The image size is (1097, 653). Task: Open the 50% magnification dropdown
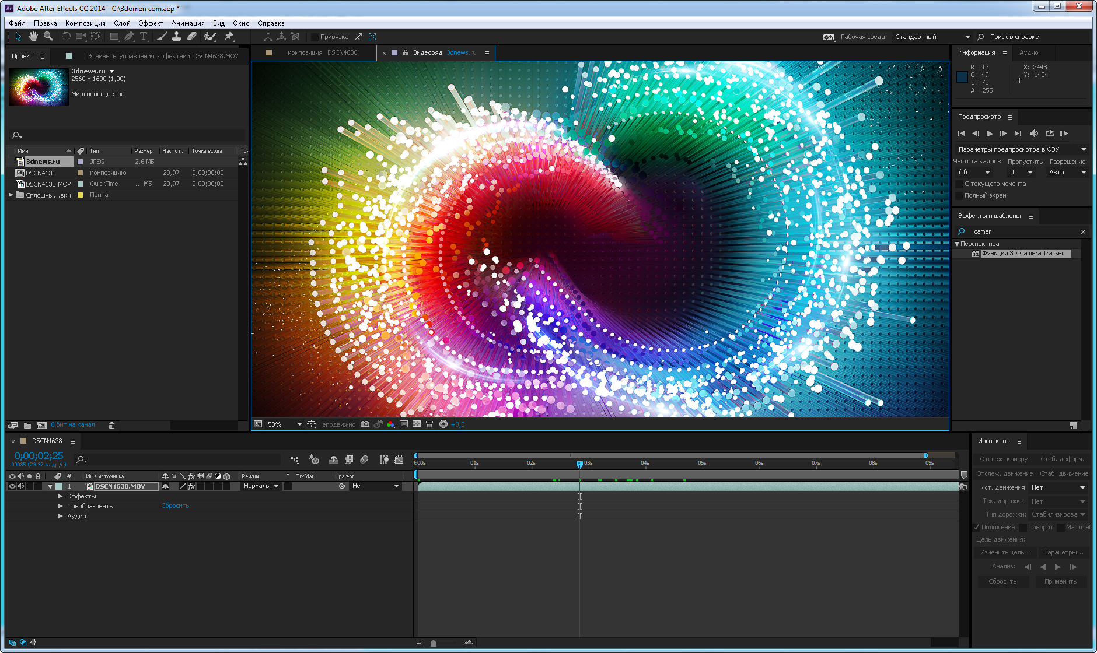tap(285, 424)
